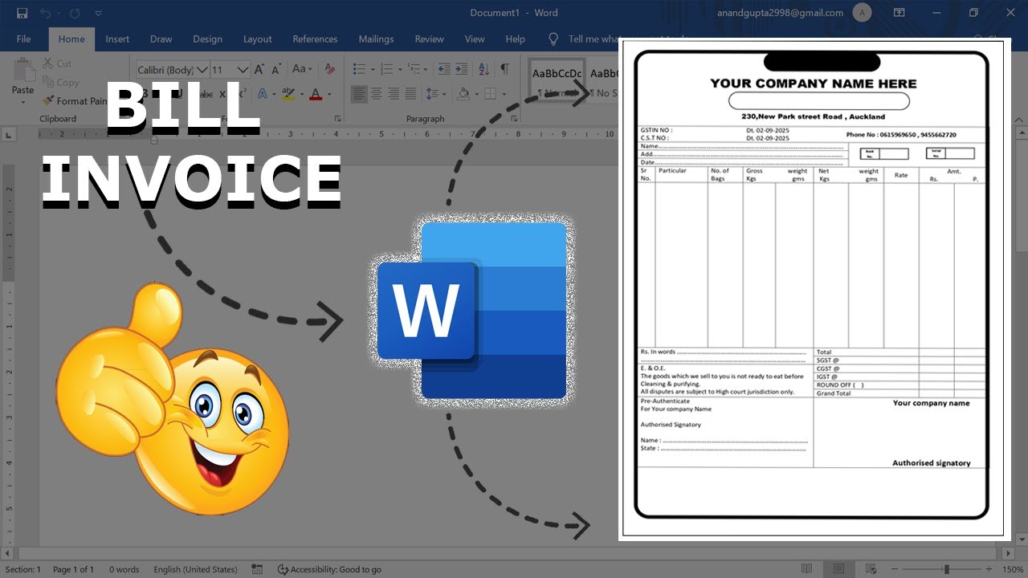Click the text highlight color marker
The height and width of the screenshot is (578, 1028).
pos(288,94)
